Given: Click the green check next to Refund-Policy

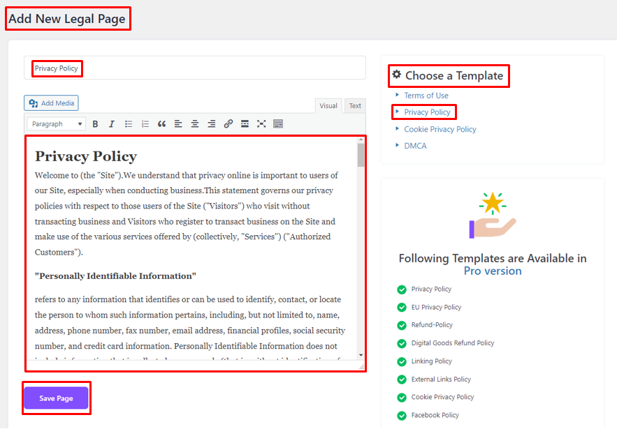Looking at the screenshot, I should [x=402, y=325].
